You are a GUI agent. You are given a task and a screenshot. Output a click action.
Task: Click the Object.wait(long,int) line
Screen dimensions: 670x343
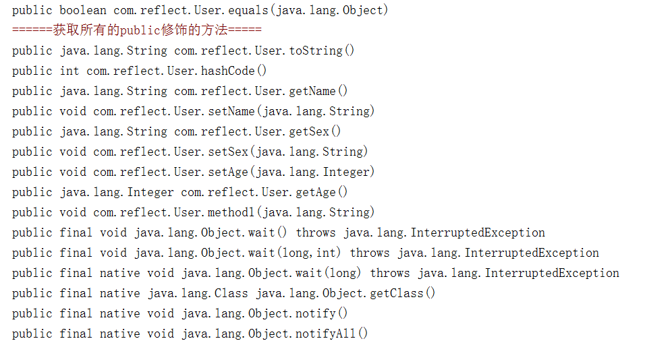(305, 253)
